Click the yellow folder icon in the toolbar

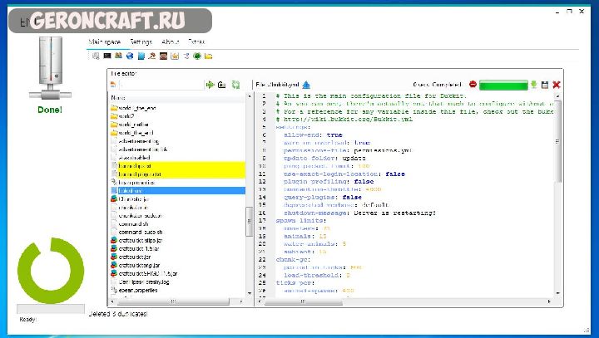tap(209, 56)
